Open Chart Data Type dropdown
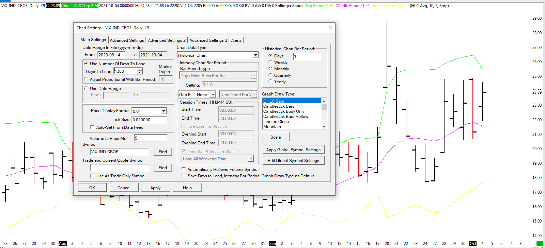Viewport: 545px width, 248px height. (255, 55)
